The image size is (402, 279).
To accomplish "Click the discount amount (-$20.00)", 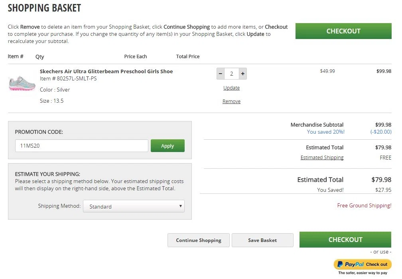I will [381, 132].
